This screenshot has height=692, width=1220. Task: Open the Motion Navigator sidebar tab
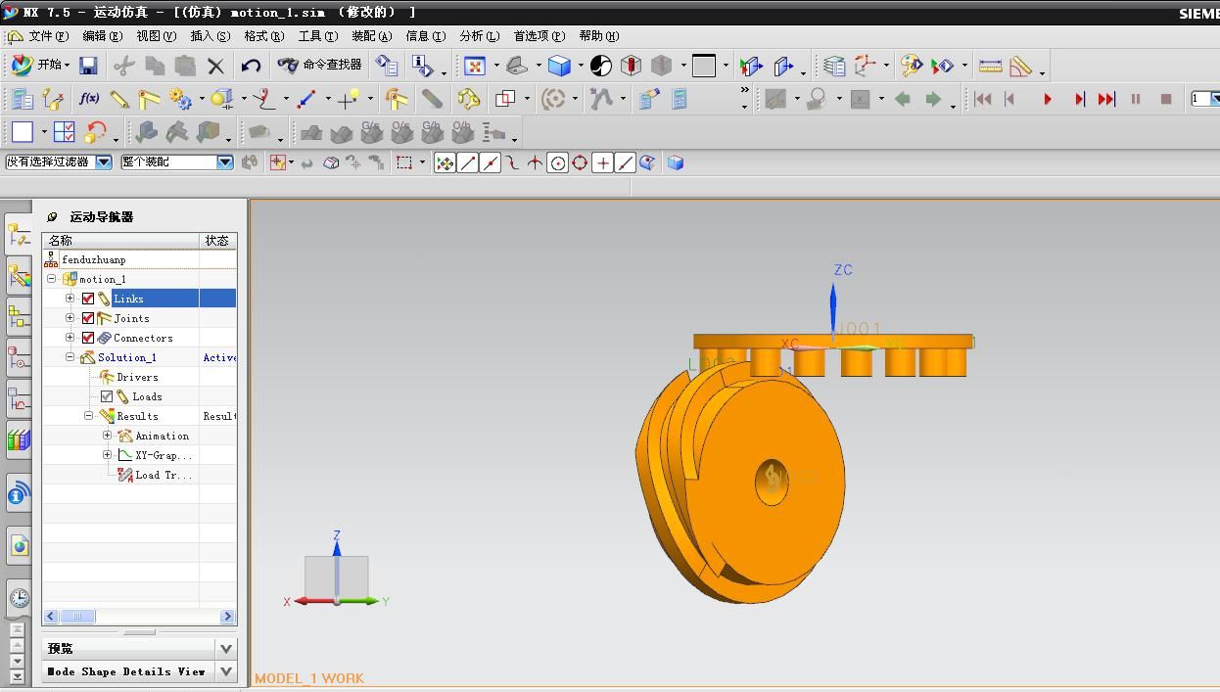[19, 235]
